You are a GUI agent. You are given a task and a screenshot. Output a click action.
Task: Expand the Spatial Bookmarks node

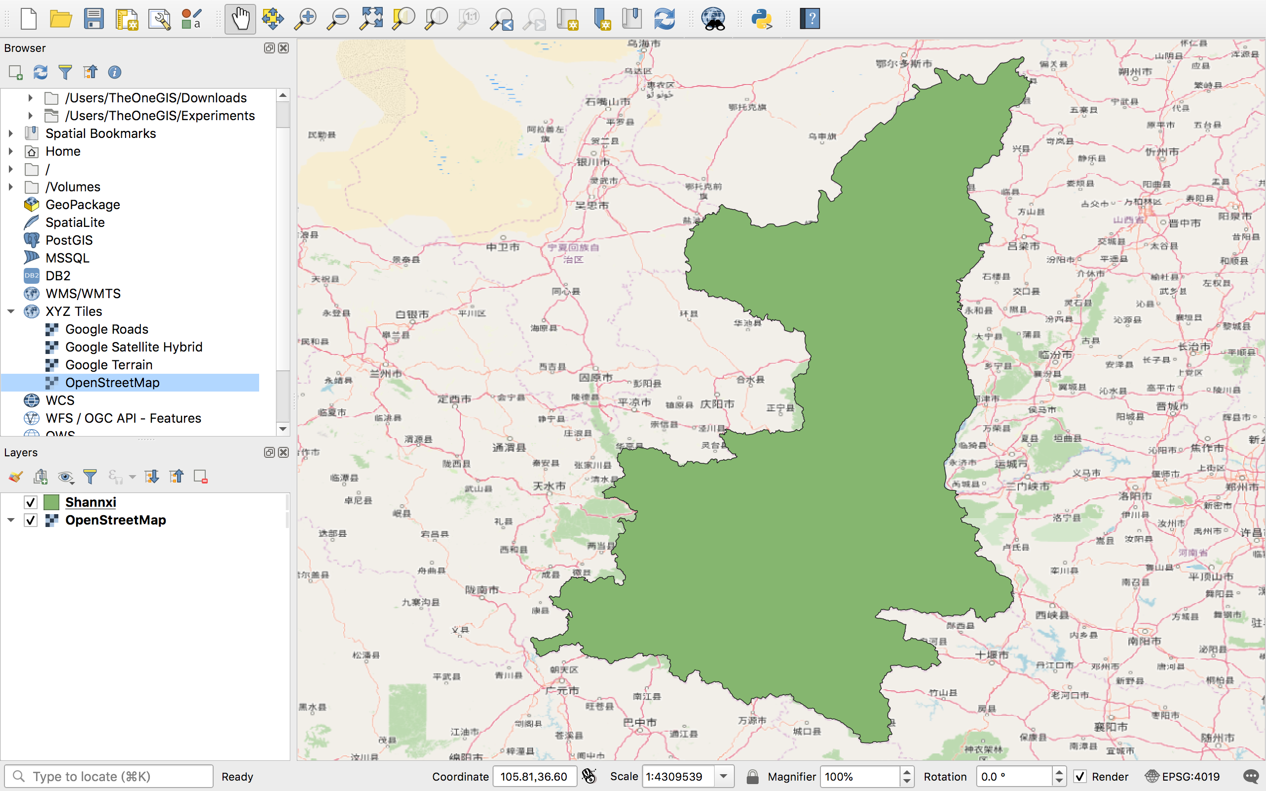click(x=11, y=133)
